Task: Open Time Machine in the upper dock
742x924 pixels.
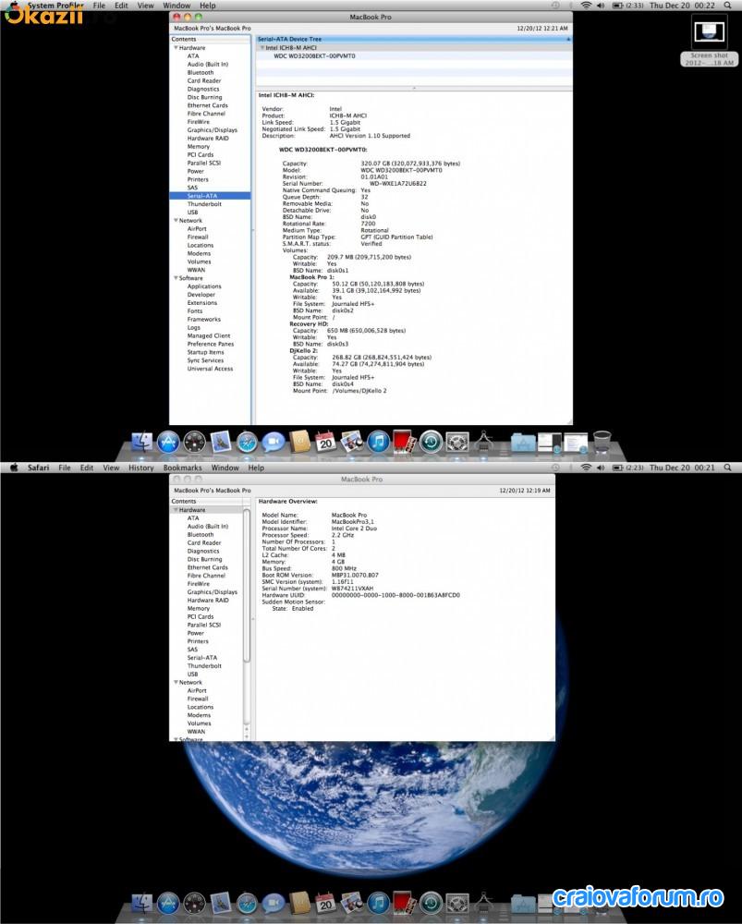Action: (x=431, y=442)
